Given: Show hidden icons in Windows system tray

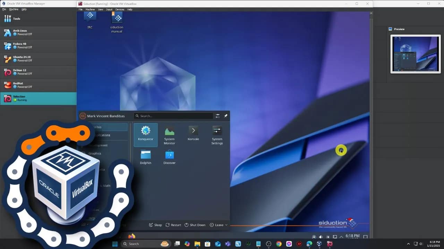Looking at the screenshot, I should point(408,244).
